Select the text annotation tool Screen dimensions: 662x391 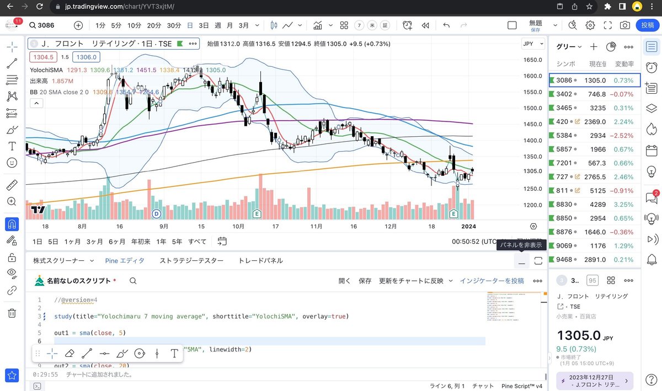click(x=12, y=146)
